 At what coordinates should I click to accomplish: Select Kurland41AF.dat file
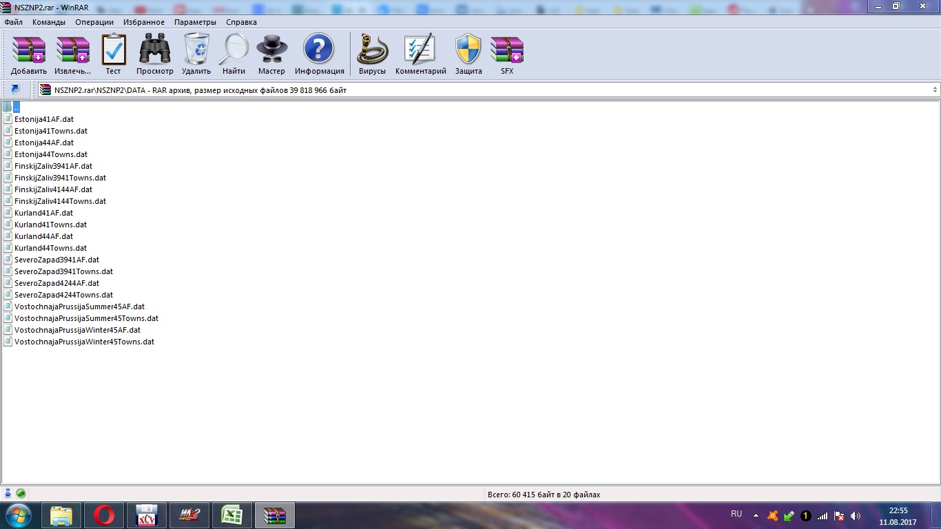tap(43, 213)
